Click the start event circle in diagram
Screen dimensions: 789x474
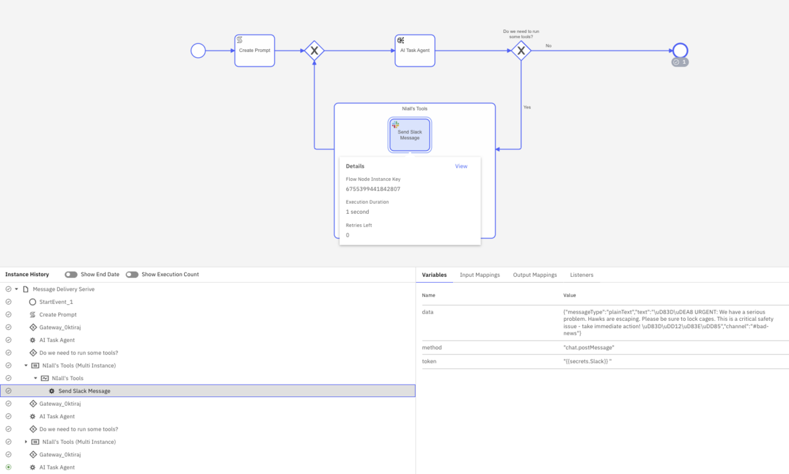pyautogui.click(x=198, y=51)
